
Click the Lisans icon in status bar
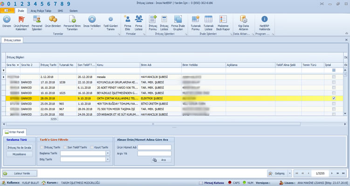[x=281, y=183]
